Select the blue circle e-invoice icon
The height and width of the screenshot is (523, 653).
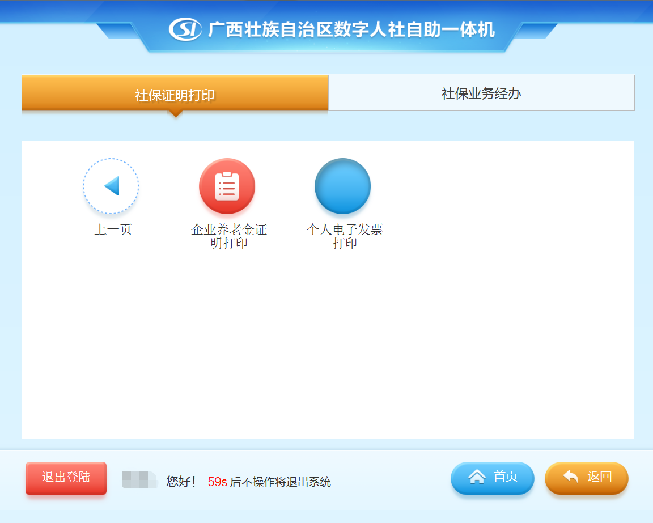click(x=343, y=186)
